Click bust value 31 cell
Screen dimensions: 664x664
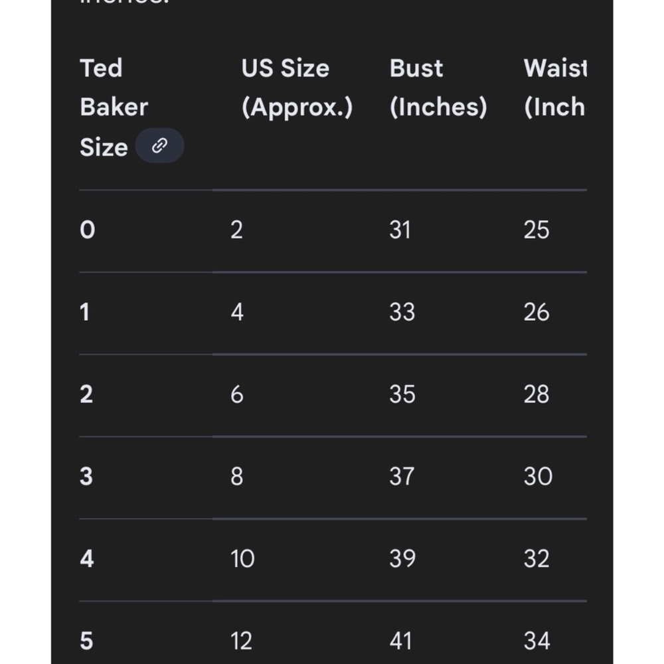point(400,230)
